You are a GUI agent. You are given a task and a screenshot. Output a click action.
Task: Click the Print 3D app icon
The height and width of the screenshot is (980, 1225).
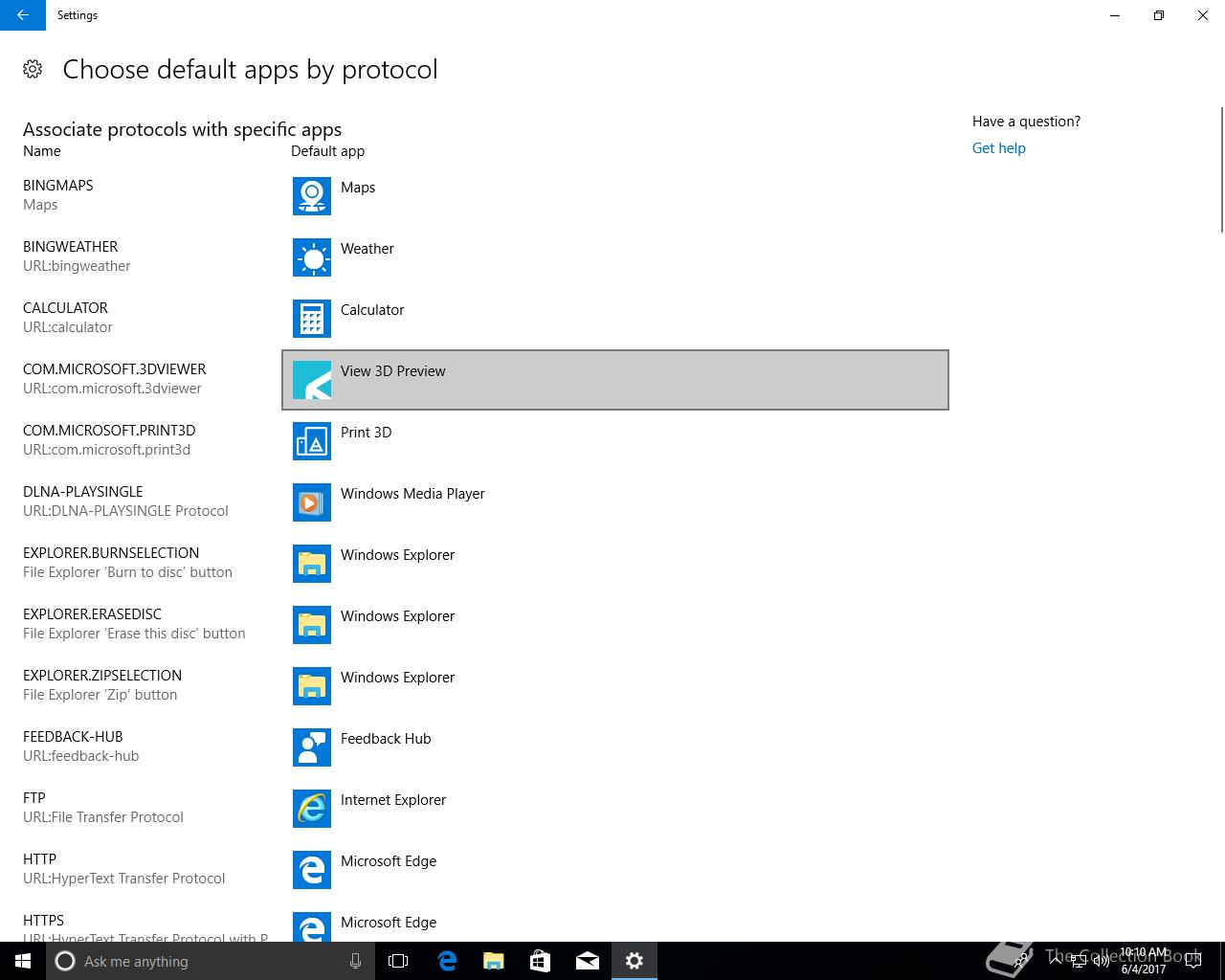312,441
